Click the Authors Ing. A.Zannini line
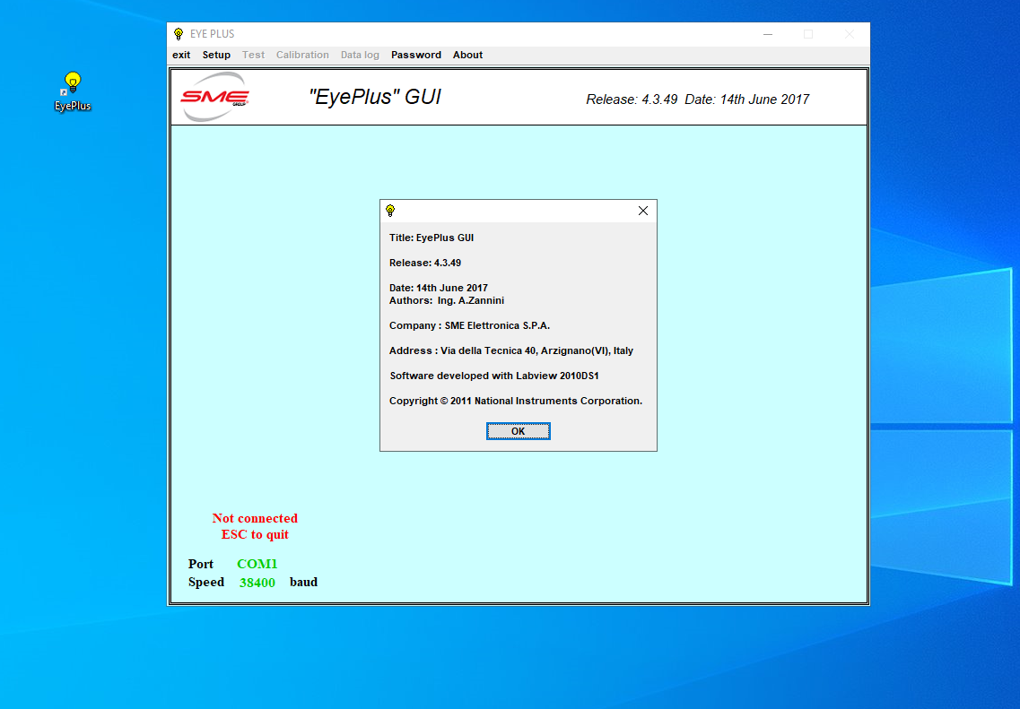The height and width of the screenshot is (709, 1020). click(x=446, y=300)
